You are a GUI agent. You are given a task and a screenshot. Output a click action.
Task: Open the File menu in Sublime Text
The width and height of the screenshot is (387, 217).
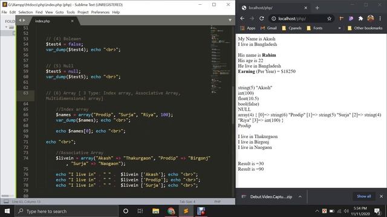pos(4,12)
